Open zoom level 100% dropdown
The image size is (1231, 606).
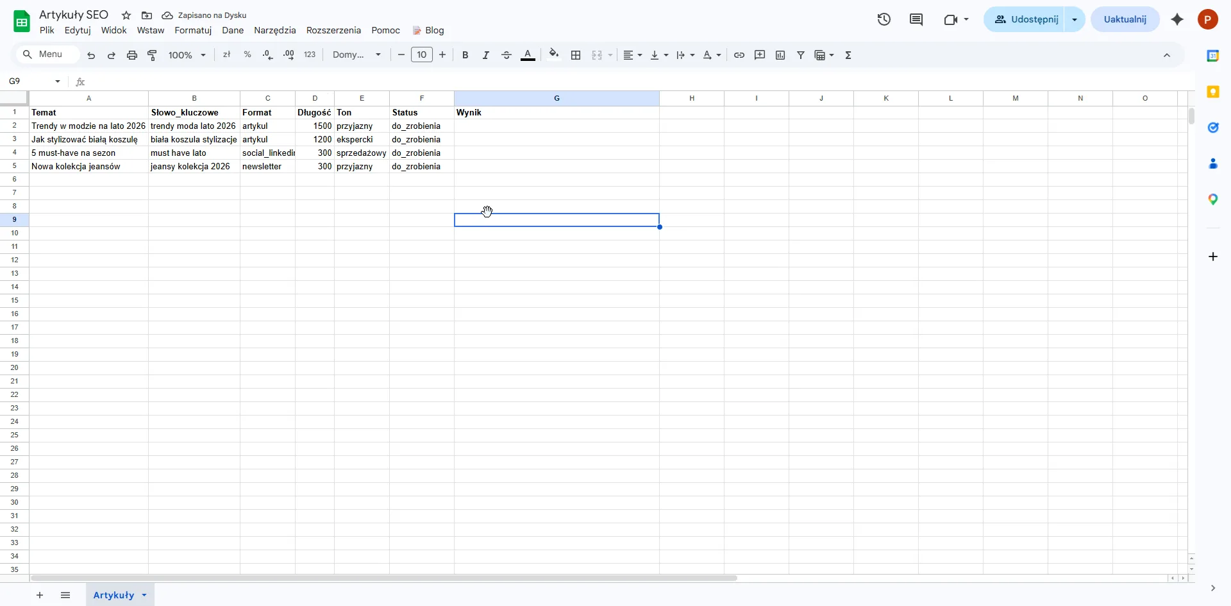pyautogui.click(x=187, y=55)
